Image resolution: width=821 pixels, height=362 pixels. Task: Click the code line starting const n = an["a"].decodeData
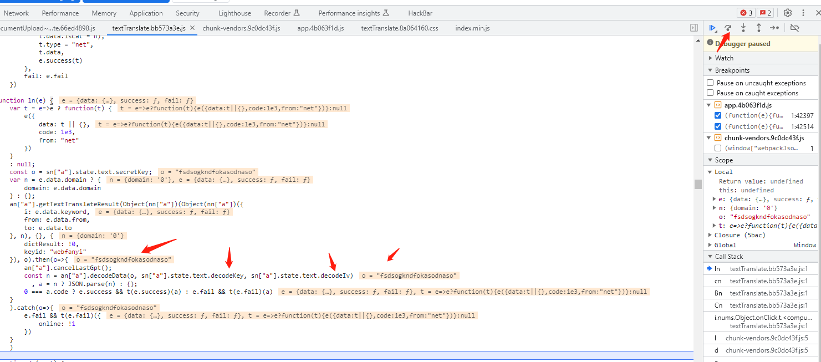pyautogui.click(x=188, y=276)
